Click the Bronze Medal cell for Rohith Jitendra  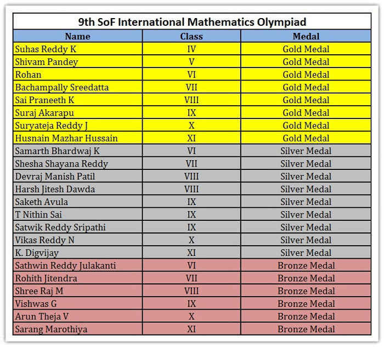click(x=306, y=278)
